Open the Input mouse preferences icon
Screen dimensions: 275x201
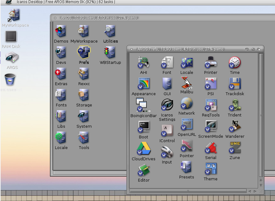(167, 152)
